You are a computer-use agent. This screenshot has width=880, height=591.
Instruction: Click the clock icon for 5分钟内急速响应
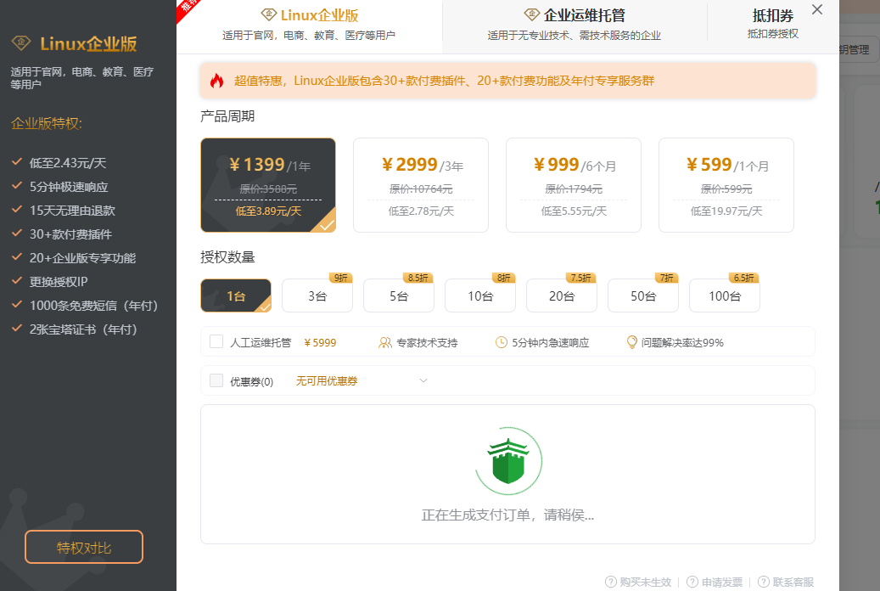tap(502, 343)
